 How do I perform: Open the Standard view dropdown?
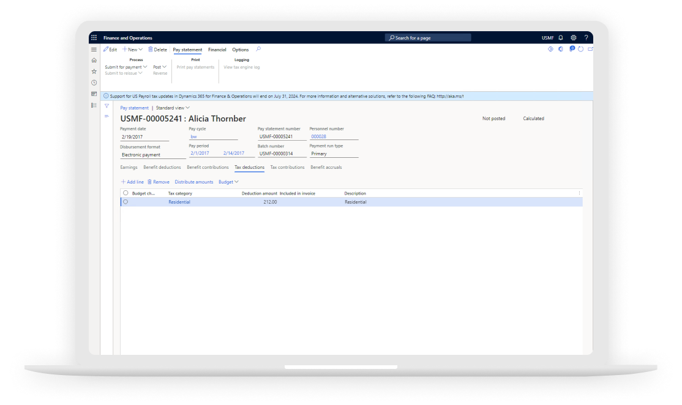(x=173, y=108)
